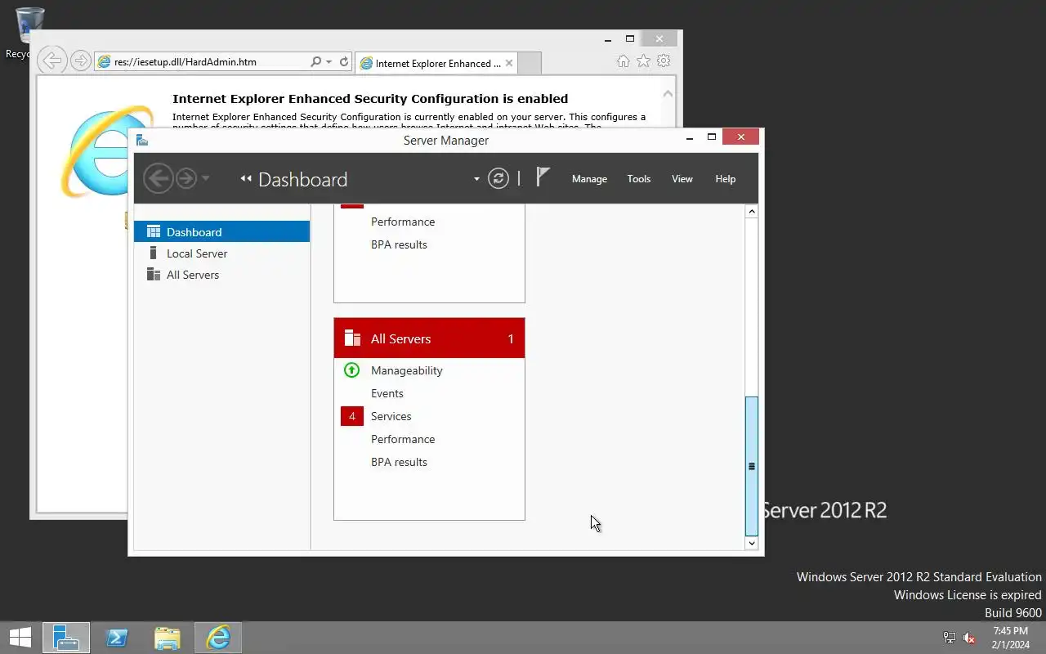The height and width of the screenshot is (654, 1046).
Task: Click the Internet Explorer home icon
Action: [623, 61]
